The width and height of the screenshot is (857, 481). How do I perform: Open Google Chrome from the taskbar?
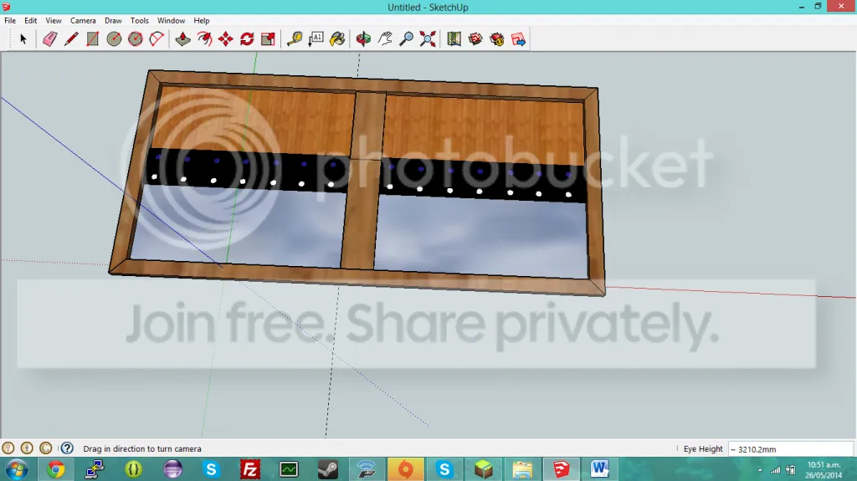pyautogui.click(x=56, y=469)
